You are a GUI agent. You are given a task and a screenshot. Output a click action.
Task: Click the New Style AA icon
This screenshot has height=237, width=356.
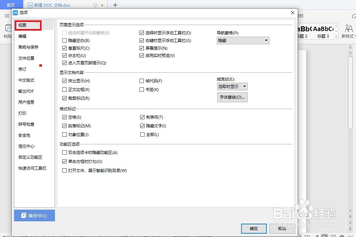[x=349, y=28]
